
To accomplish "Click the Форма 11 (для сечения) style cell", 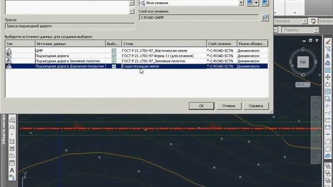I will (x=164, y=56).
